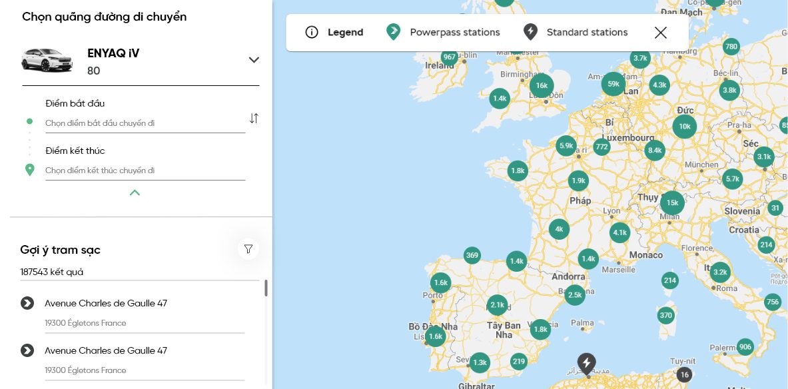Click the Legend info icon
788x389 pixels.
click(312, 33)
